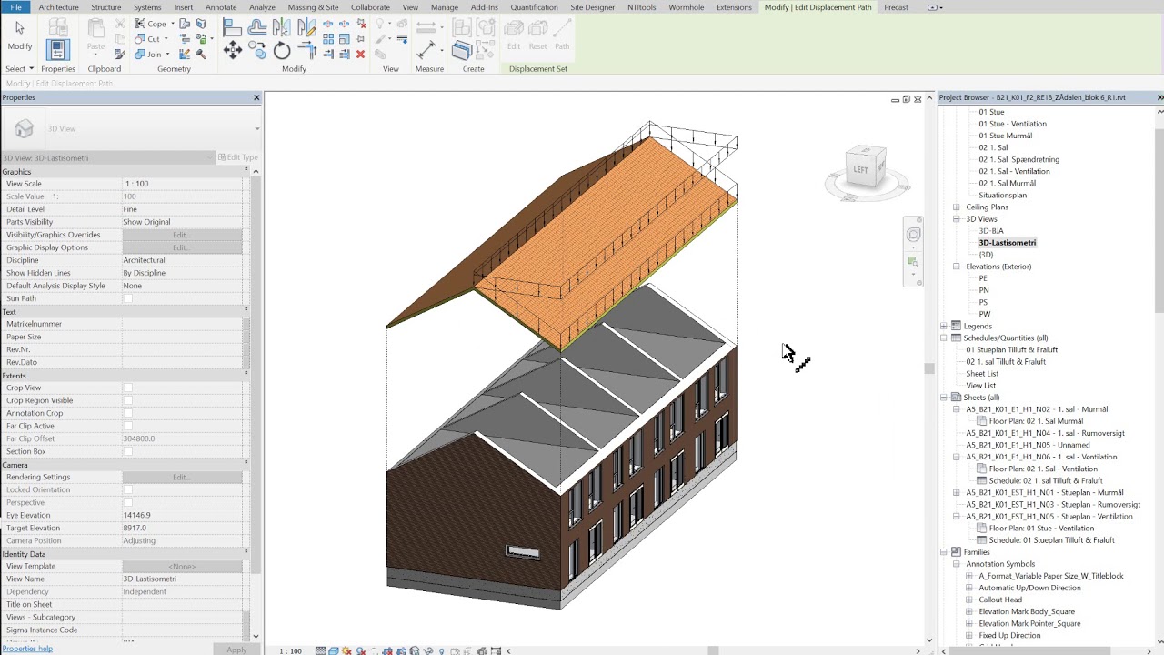Screen dimensions: 1164x655
Task: Open the 3D-BJA view in browser
Action: pyautogui.click(x=991, y=231)
